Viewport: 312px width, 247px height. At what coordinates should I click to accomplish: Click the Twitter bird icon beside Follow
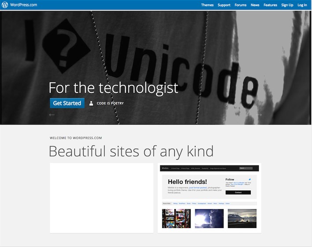click(250, 179)
